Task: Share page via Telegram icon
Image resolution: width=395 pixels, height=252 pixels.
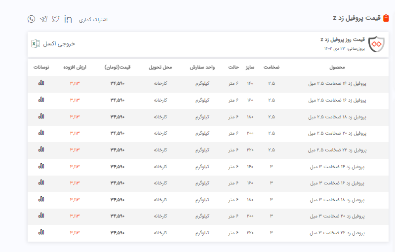Action: [x=44, y=19]
